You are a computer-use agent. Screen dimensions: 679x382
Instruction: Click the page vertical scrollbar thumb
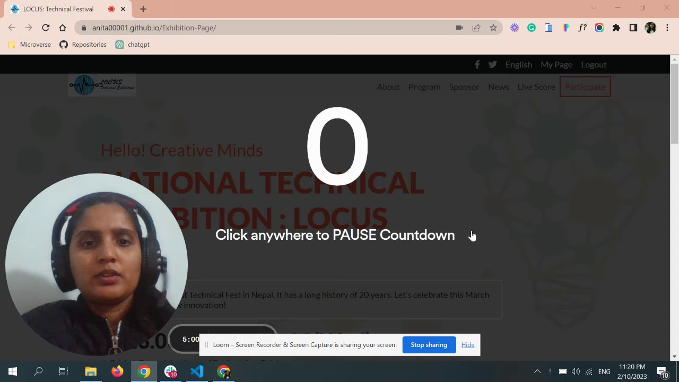tap(674, 103)
